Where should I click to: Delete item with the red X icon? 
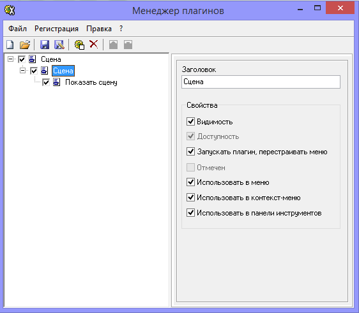click(94, 44)
